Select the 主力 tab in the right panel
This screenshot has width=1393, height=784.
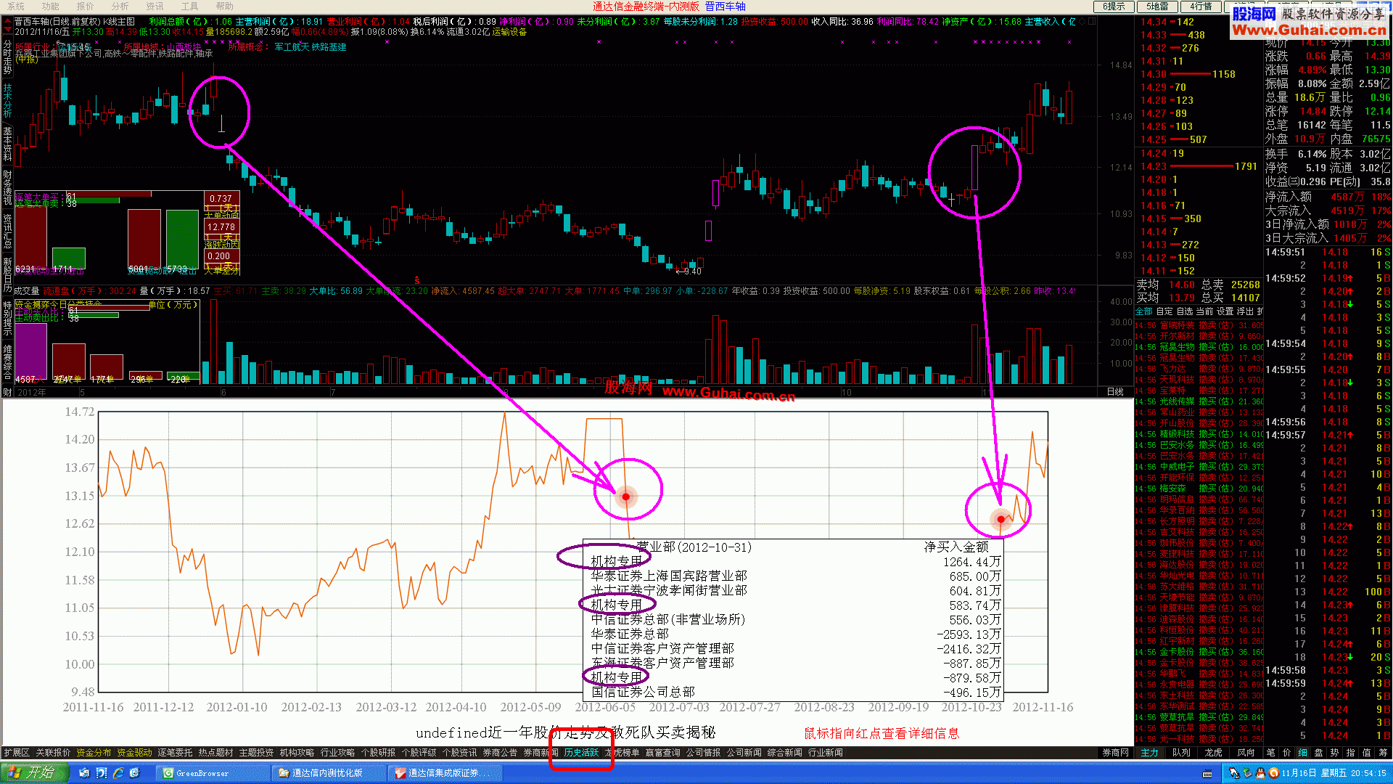pyautogui.click(x=1150, y=753)
